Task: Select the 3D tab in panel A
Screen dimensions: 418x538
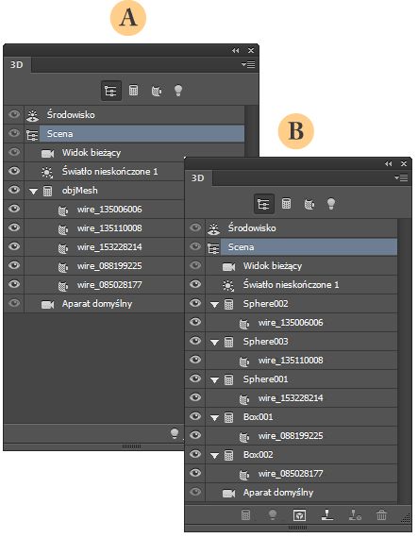Action: (16, 64)
